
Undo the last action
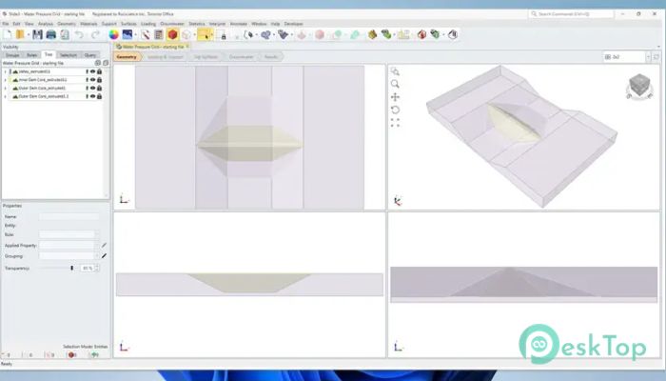pos(79,34)
